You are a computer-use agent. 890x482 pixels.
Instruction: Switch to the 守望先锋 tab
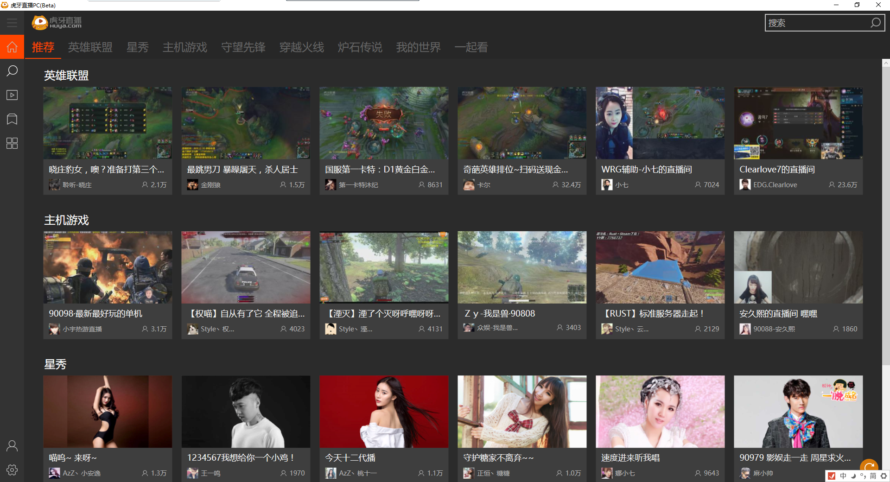click(x=243, y=47)
